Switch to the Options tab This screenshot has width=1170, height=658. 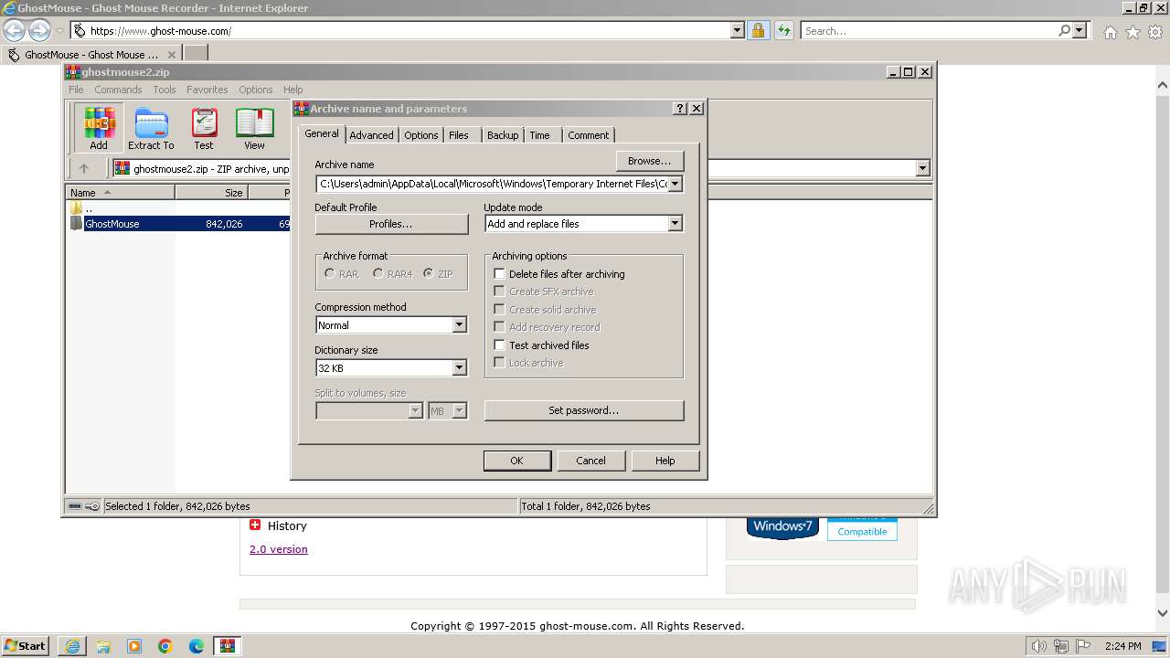421,135
